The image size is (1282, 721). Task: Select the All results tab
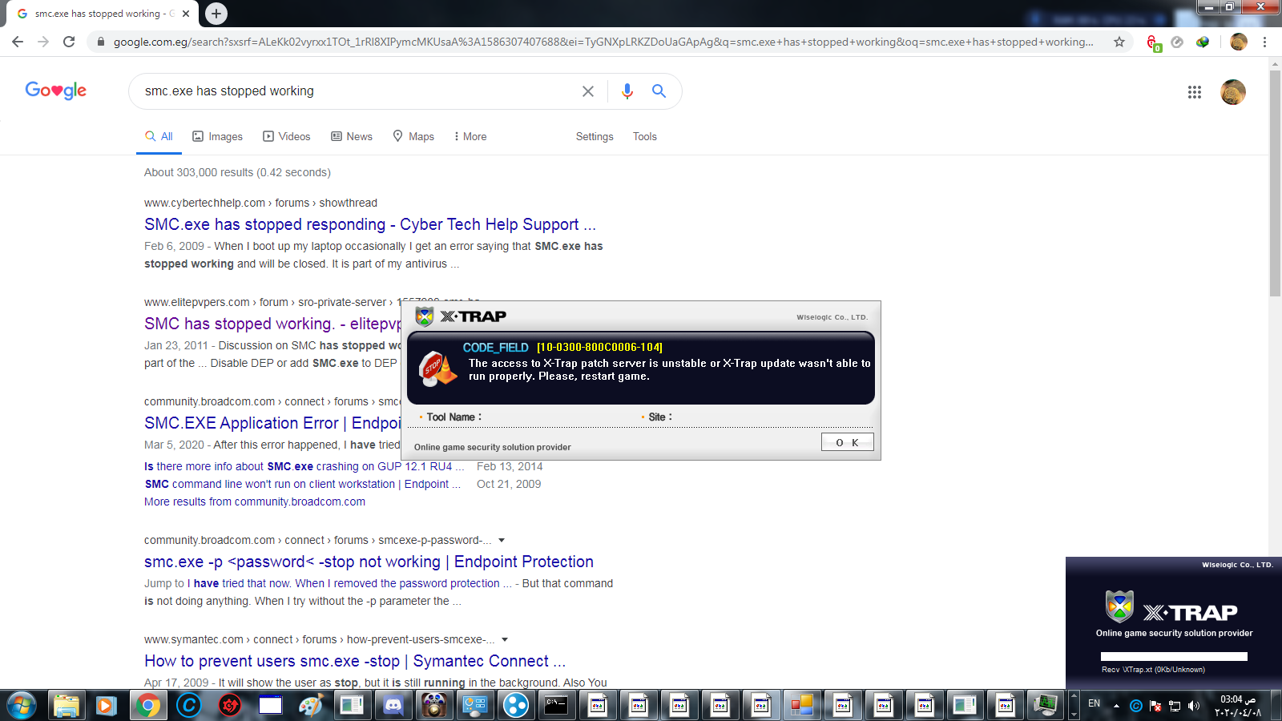coord(159,137)
